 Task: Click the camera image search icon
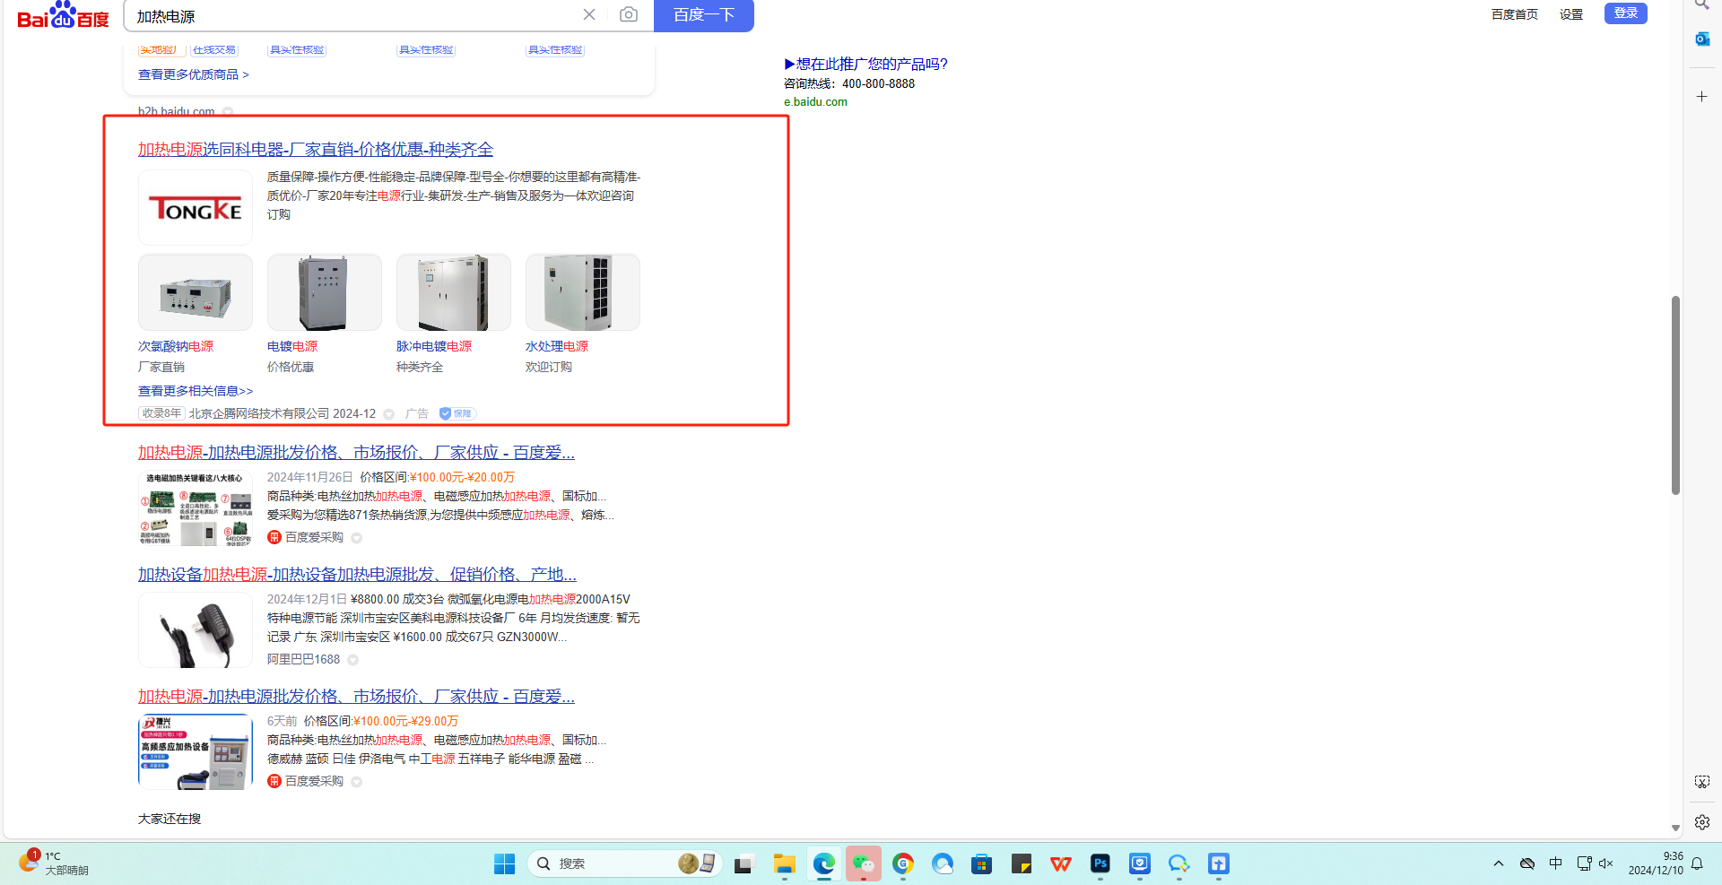click(x=629, y=14)
